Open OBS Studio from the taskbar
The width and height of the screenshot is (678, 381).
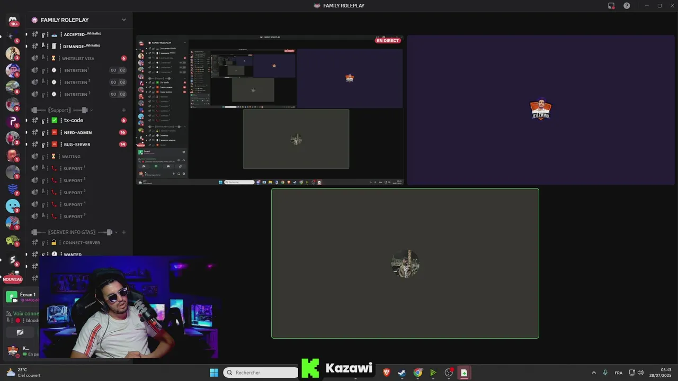(x=449, y=373)
